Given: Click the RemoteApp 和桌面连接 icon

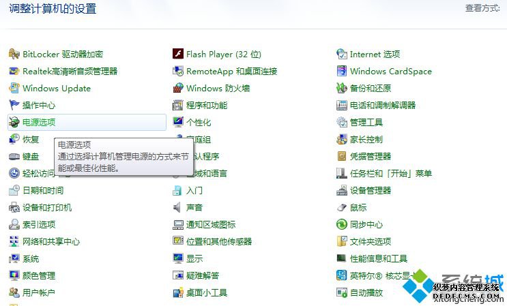Looking at the screenshot, I should pyautogui.click(x=178, y=72).
